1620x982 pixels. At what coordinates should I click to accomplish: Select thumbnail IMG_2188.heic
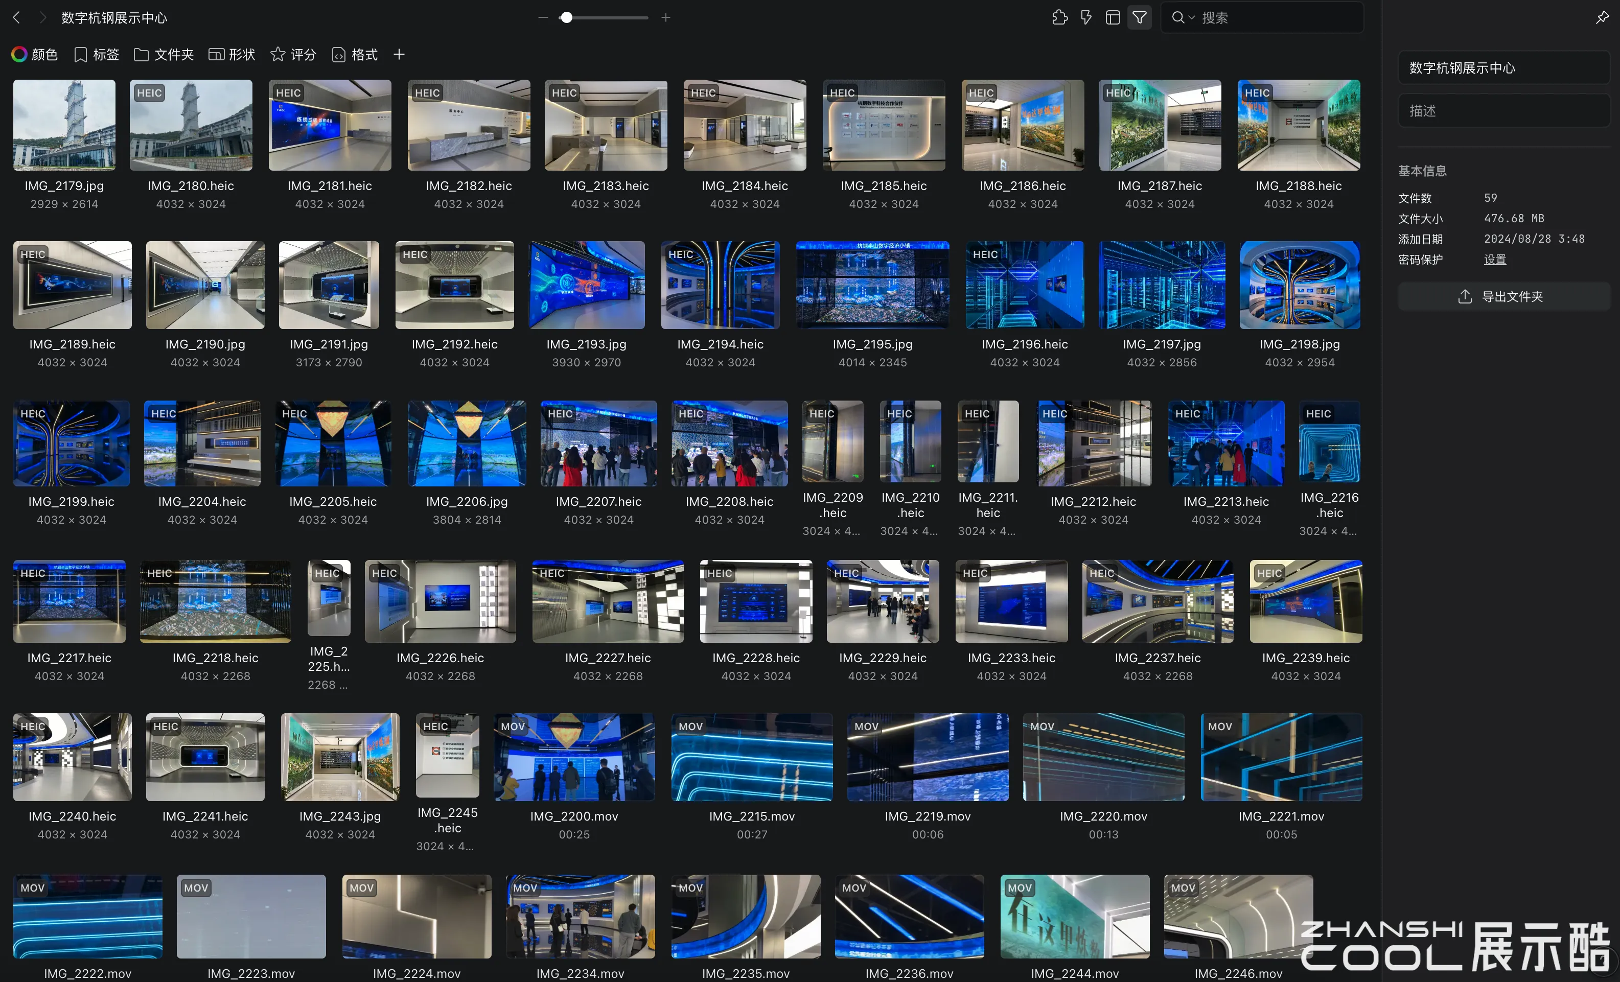(x=1299, y=125)
